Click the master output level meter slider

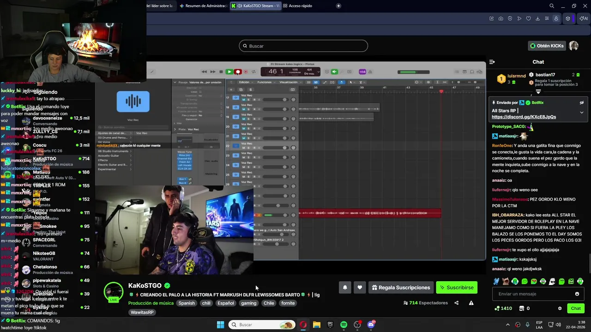[413, 72]
